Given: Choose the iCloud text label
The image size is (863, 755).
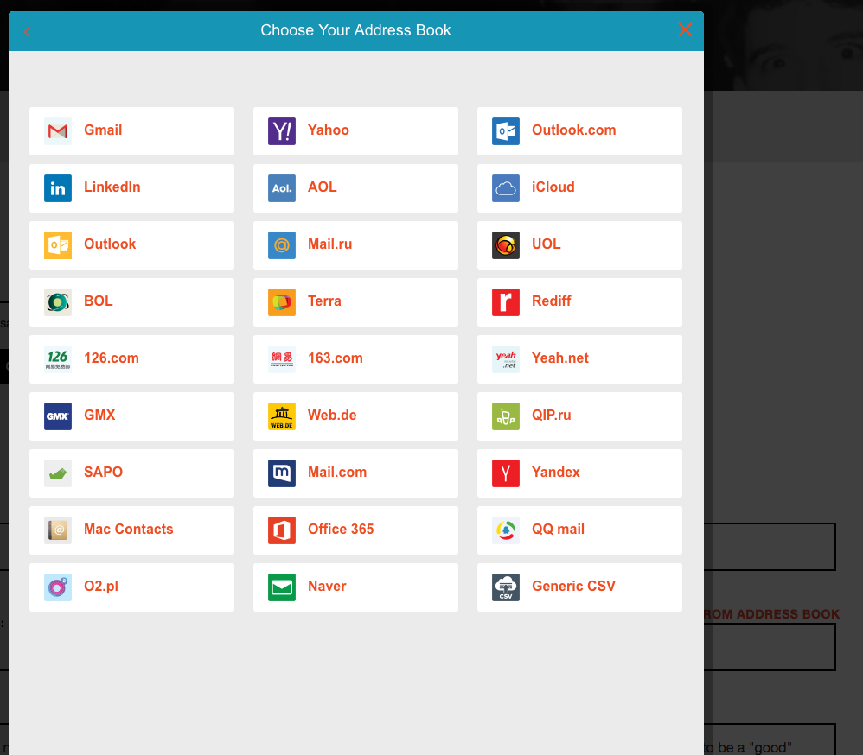Looking at the screenshot, I should tap(553, 187).
